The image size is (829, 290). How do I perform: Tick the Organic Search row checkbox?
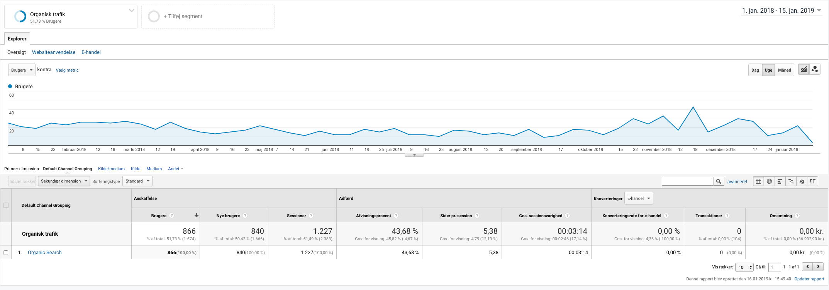click(6, 253)
